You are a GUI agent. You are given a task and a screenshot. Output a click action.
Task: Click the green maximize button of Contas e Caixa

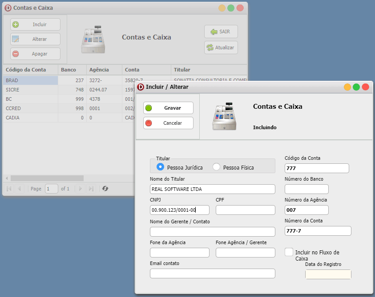coord(231,8)
